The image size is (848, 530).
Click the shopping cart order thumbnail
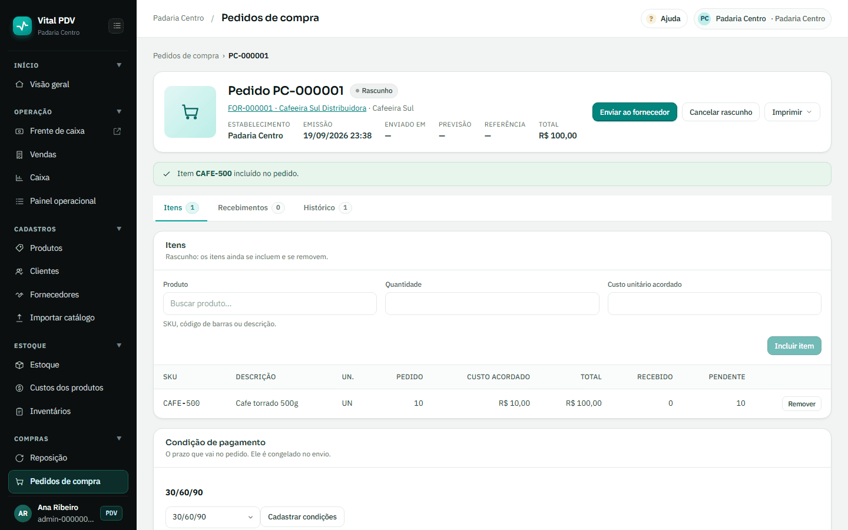pos(190,112)
